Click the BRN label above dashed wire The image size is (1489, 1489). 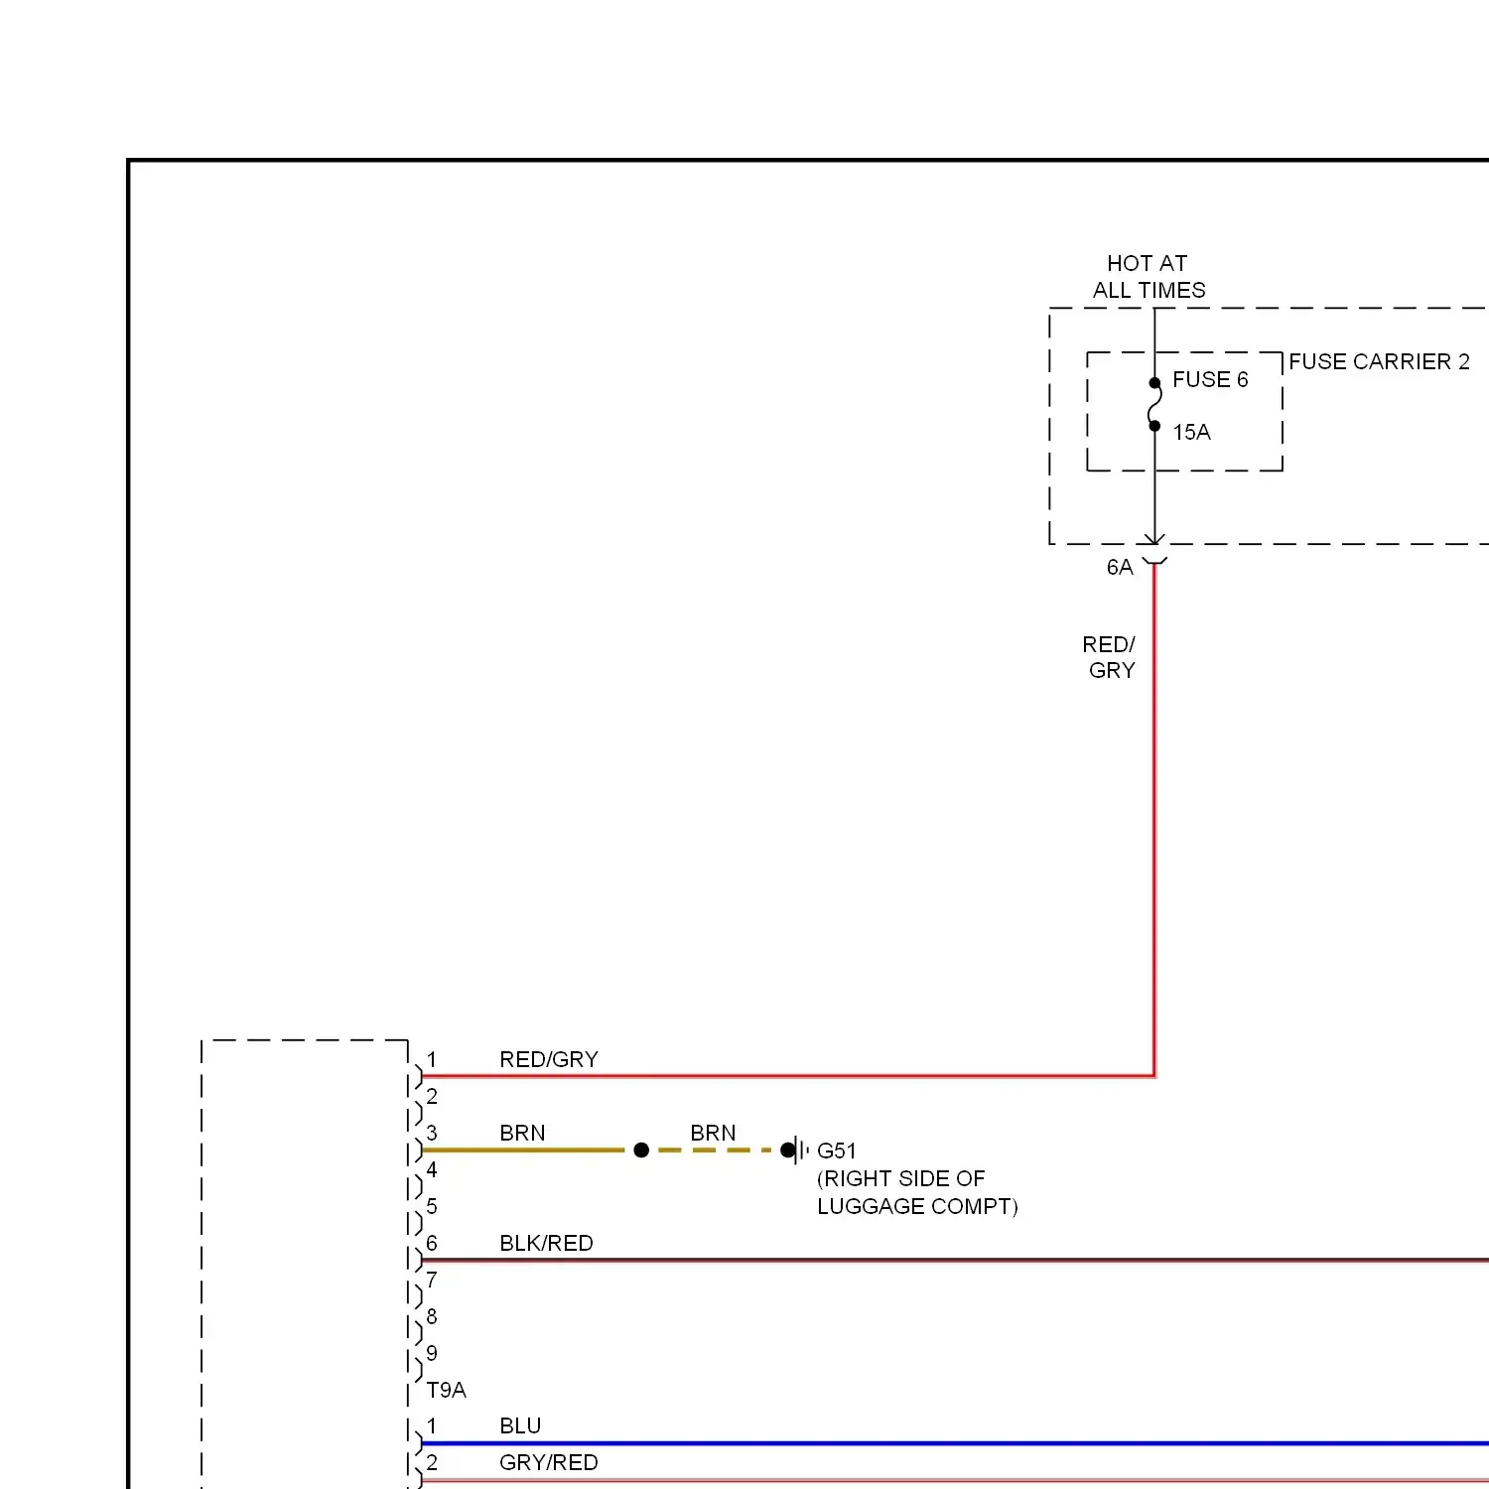[x=713, y=1134]
